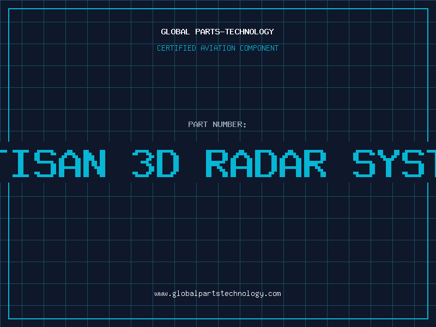
Task: Click the PART NUMBER: label
Action: [217, 124]
